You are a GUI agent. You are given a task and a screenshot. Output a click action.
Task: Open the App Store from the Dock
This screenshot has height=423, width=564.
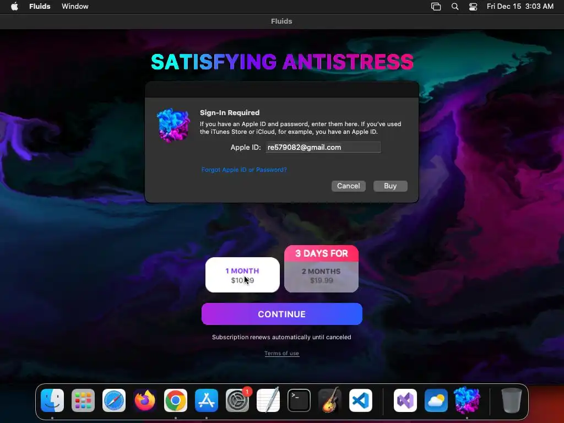tap(207, 400)
